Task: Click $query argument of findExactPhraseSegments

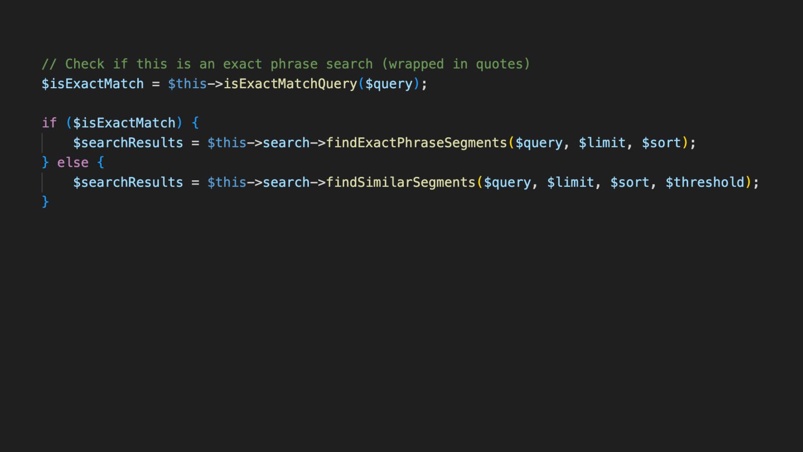Action: tap(539, 143)
